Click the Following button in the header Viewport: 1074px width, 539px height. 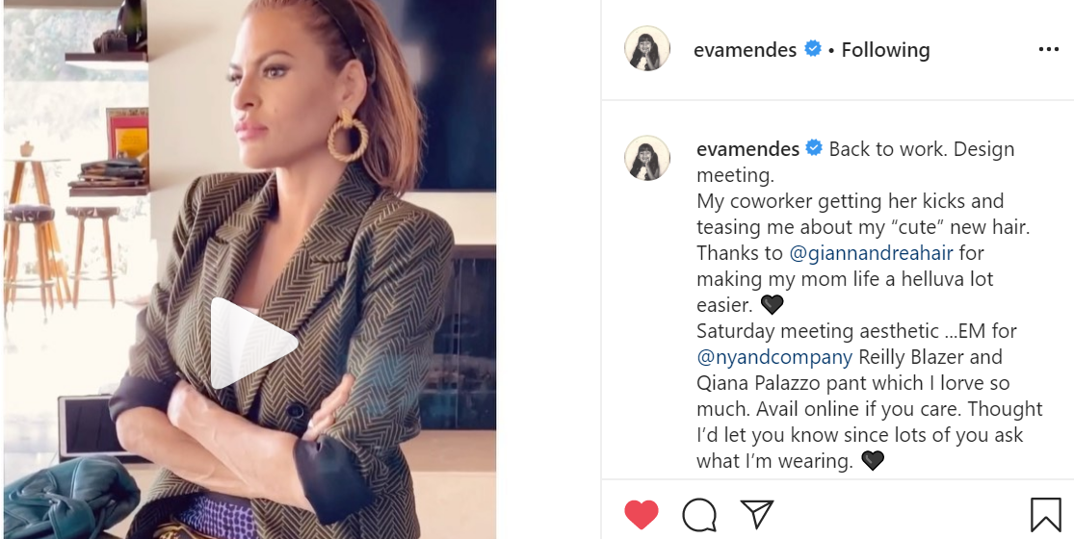pos(885,50)
